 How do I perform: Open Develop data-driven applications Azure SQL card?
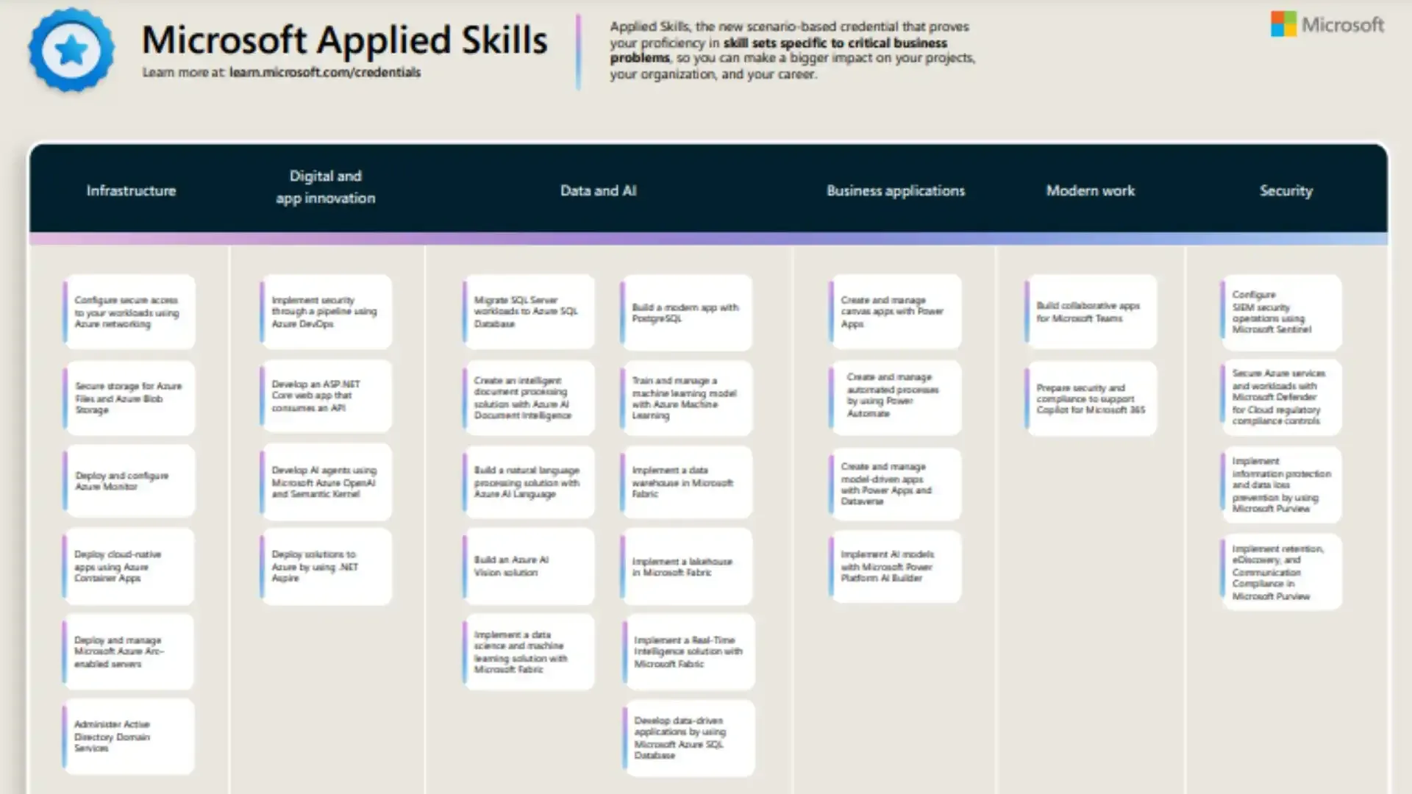(x=688, y=737)
